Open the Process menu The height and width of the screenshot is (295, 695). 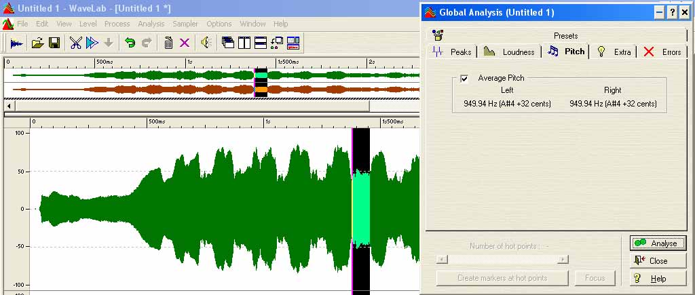pos(117,24)
